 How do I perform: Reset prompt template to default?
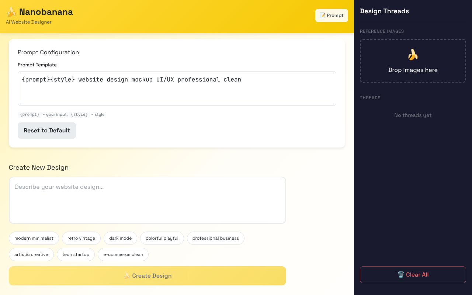(x=47, y=131)
